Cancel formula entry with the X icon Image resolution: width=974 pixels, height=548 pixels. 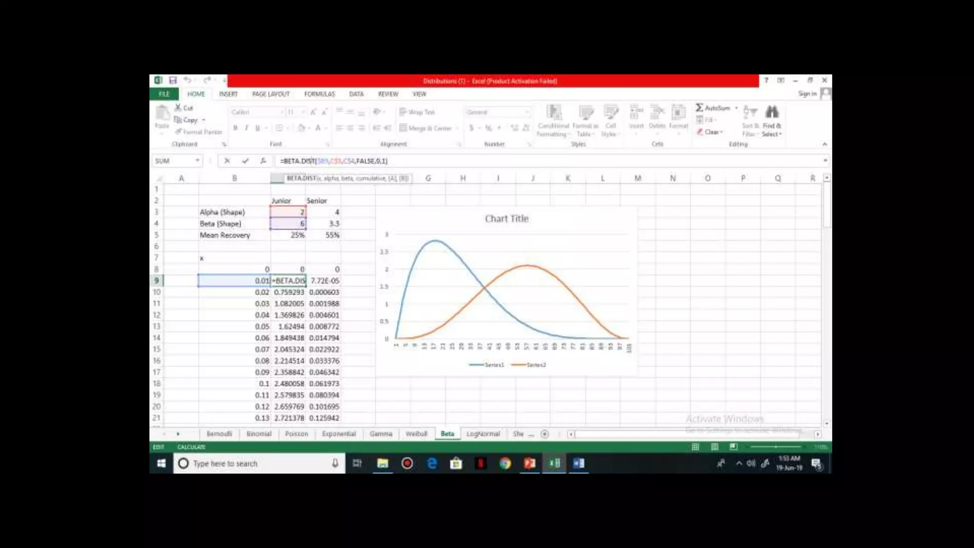227,161
